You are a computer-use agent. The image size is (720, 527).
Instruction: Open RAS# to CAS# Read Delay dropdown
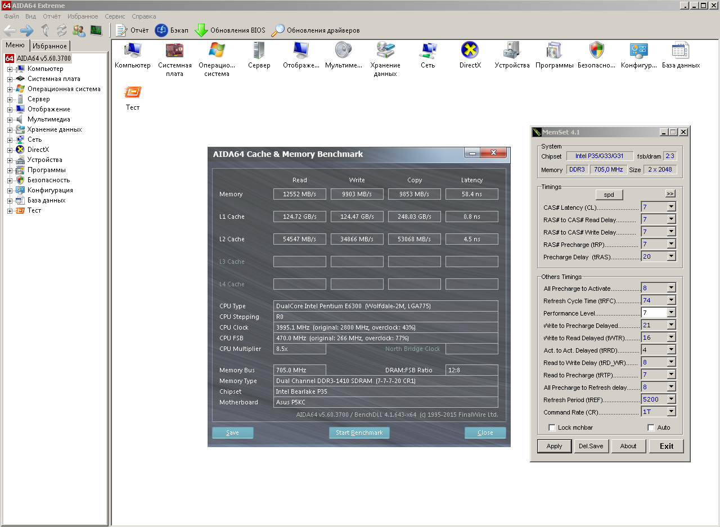point(671,219)
